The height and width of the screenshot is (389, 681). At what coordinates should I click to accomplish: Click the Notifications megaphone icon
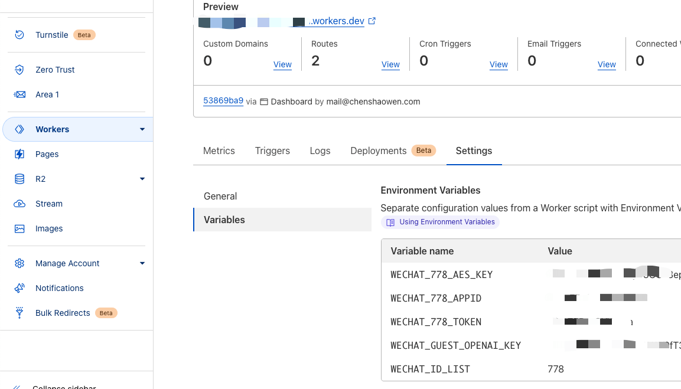pos(19,288)
